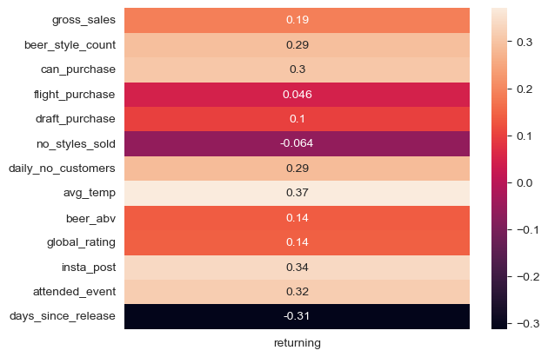Screen dimensions: 548x357
Task: Click the global_rating row label
Action: [81, 242]
